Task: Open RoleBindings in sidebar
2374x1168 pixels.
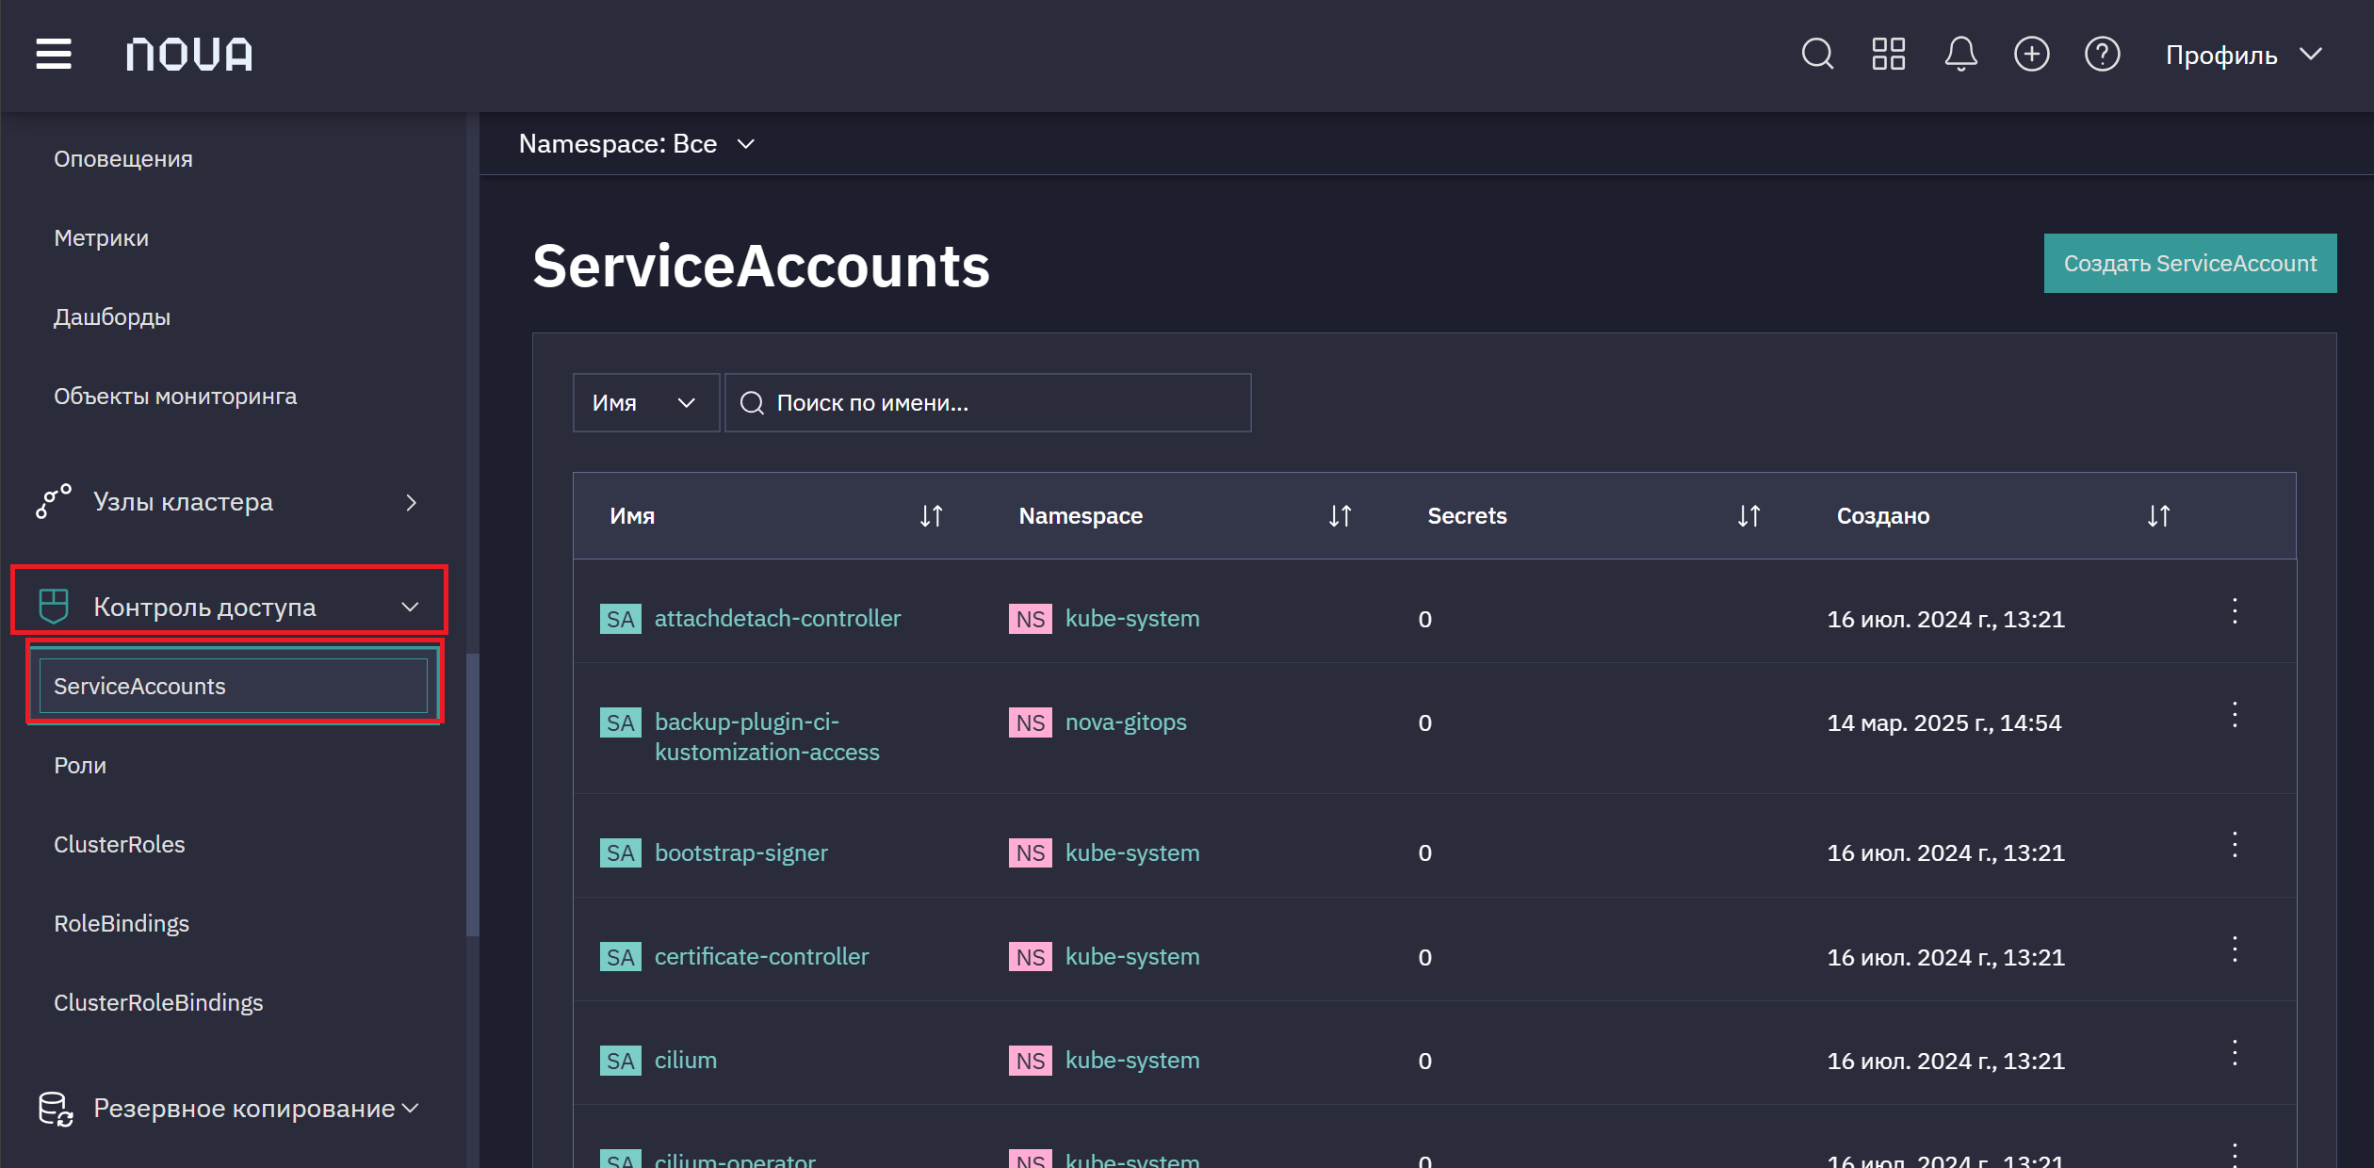Action: (122, 924)
